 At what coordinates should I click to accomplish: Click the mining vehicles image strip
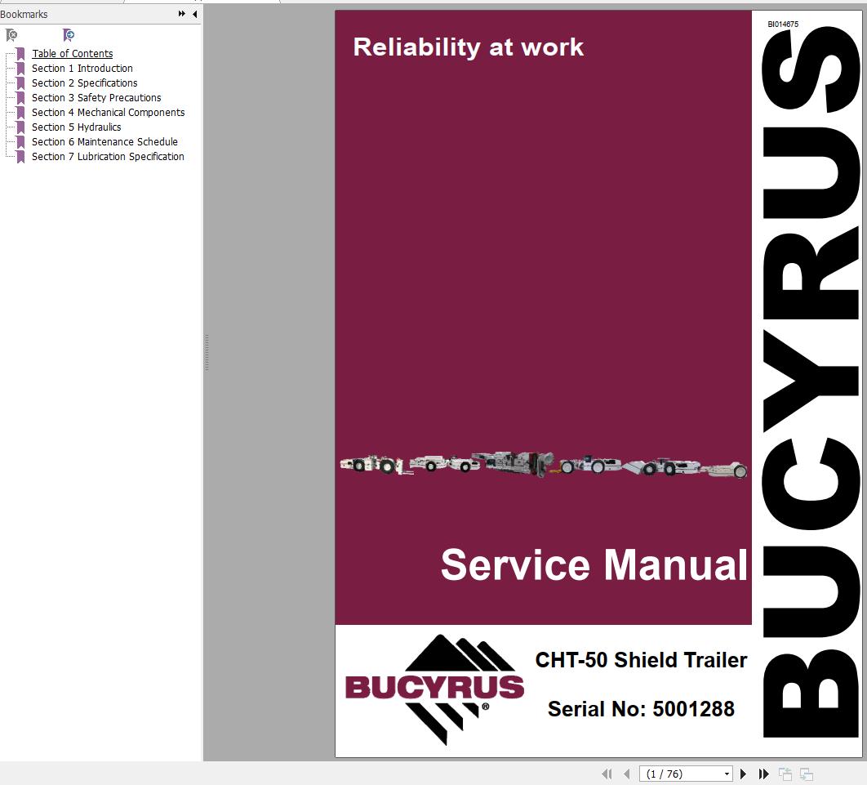544,464
